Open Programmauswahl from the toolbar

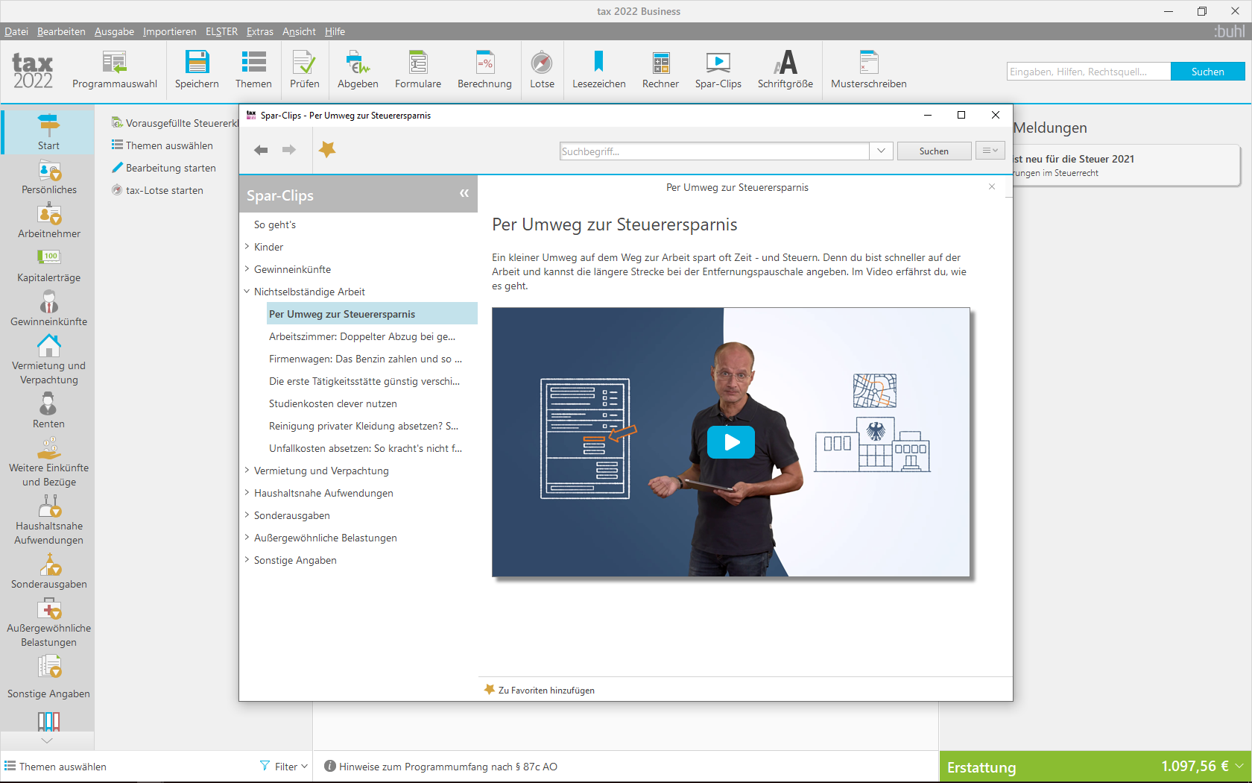click(x=115, y=69)
